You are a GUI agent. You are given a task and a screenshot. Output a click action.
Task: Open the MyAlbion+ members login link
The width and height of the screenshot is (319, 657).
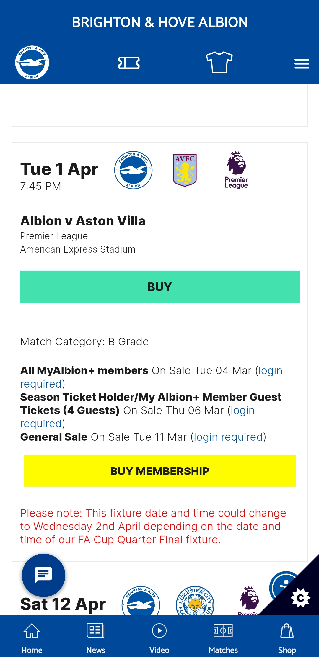[151, 377]
